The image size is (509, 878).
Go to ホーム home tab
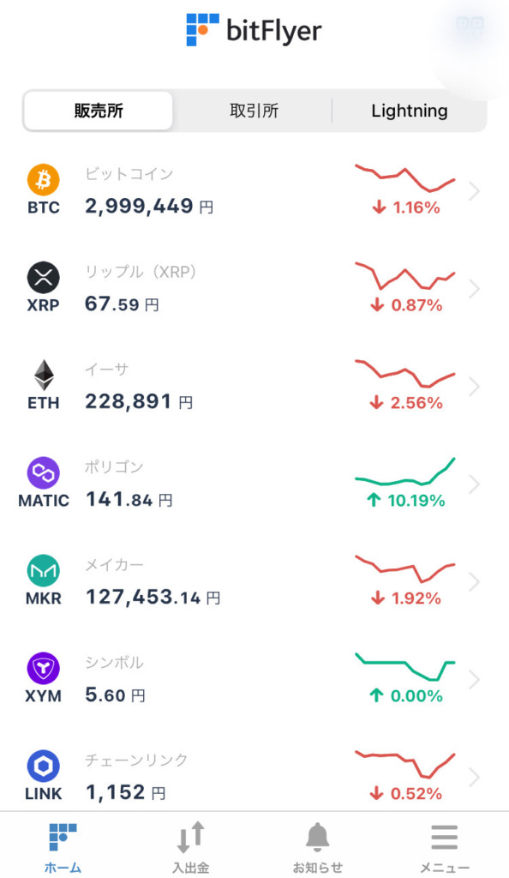[63, 846]
